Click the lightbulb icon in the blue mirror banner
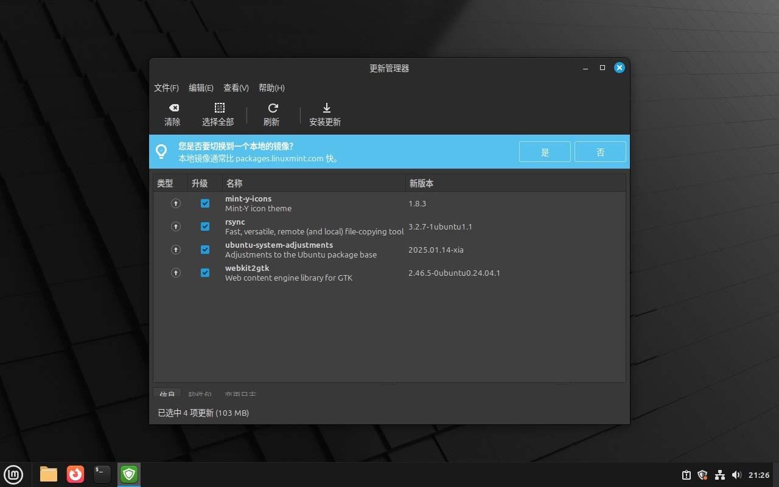 click(x=161, y=151)
